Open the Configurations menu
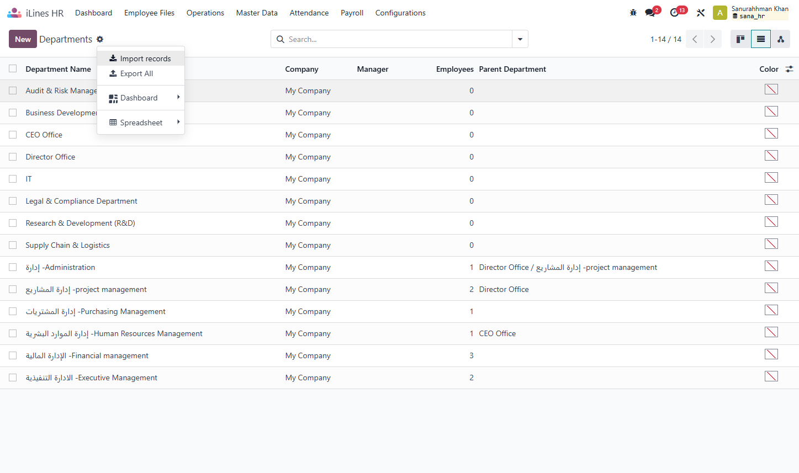The image size is (799, 473). [x=400, y=13]
